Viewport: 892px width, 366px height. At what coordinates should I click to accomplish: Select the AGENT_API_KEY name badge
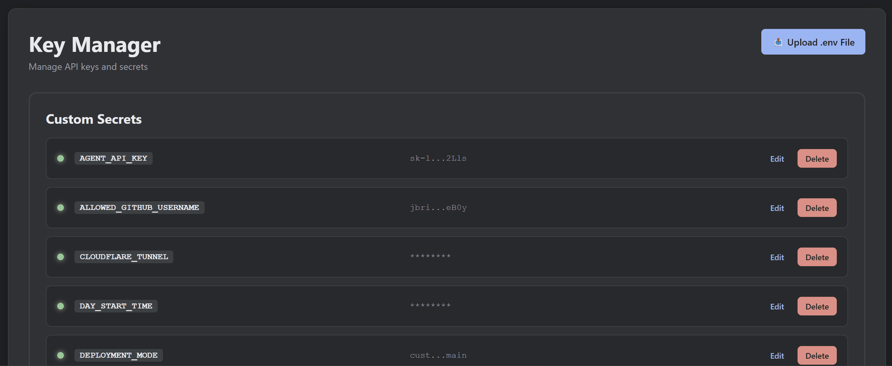tap(113, 158)
